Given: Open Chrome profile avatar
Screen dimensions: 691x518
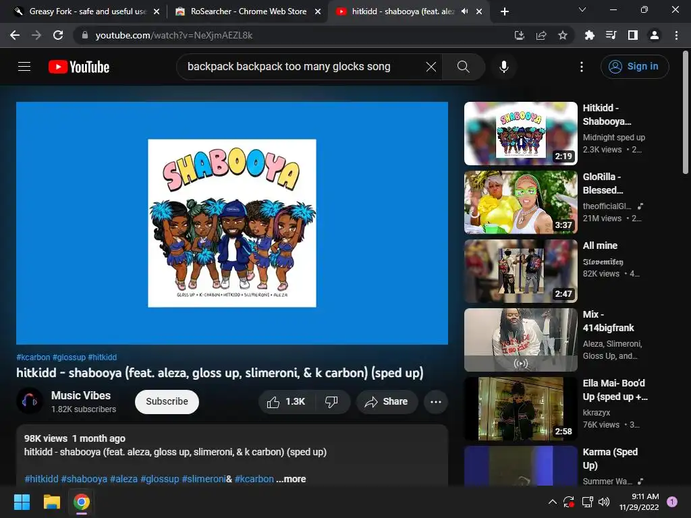Looking at the screenshot, I should coord(655,35).
